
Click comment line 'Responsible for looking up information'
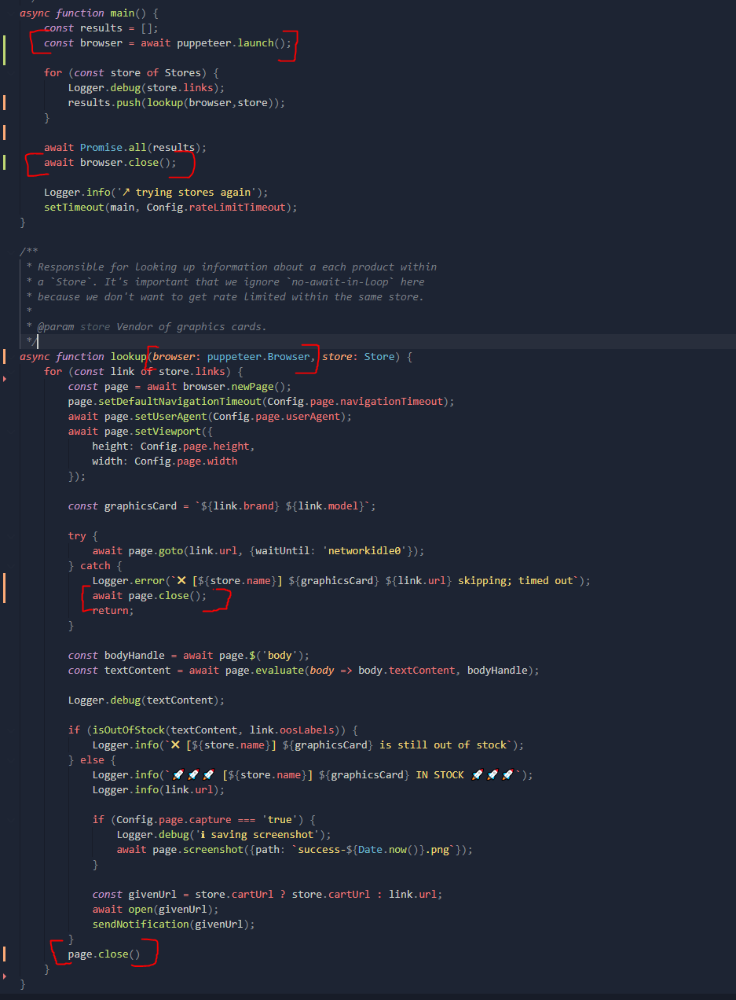pyautogui.click(x=236, y=267)
